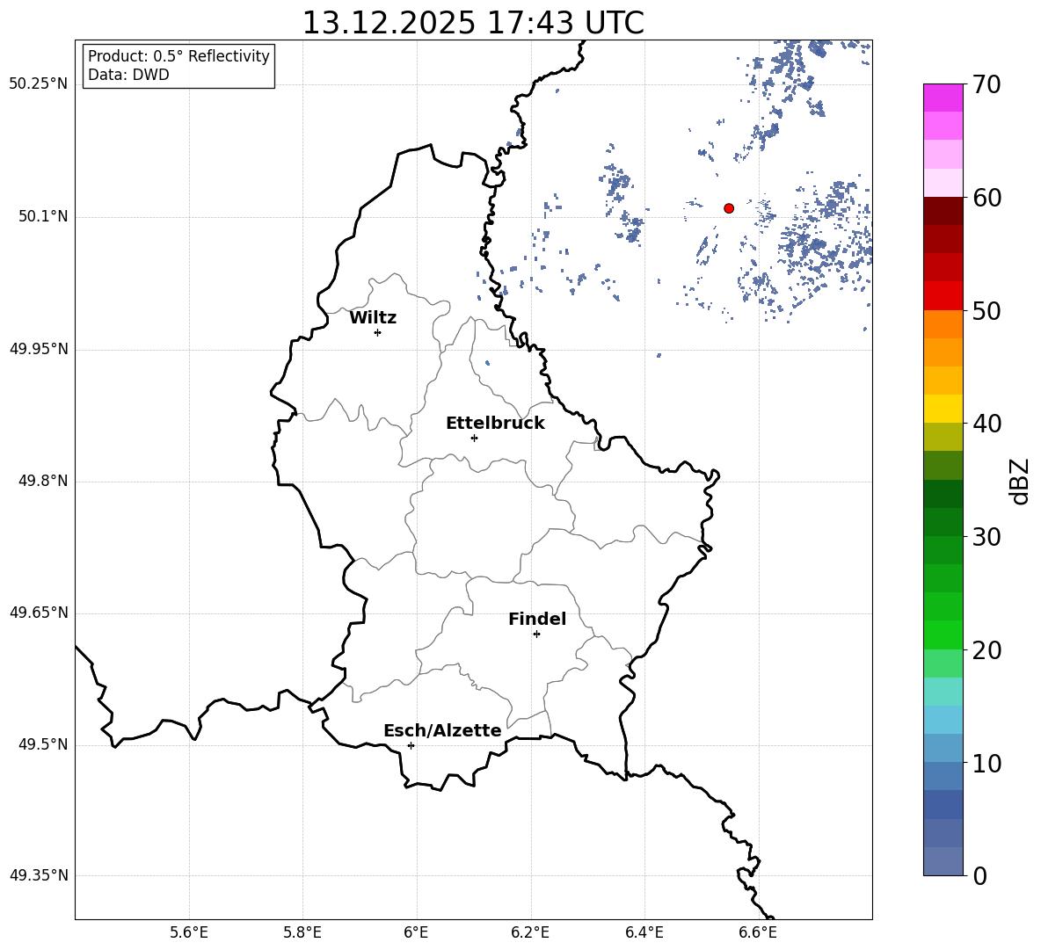This screenshot has width=1041, height=950.
Task: Pick the dark maroon colorbar segment below 60
Action: (x=943, y=211)
